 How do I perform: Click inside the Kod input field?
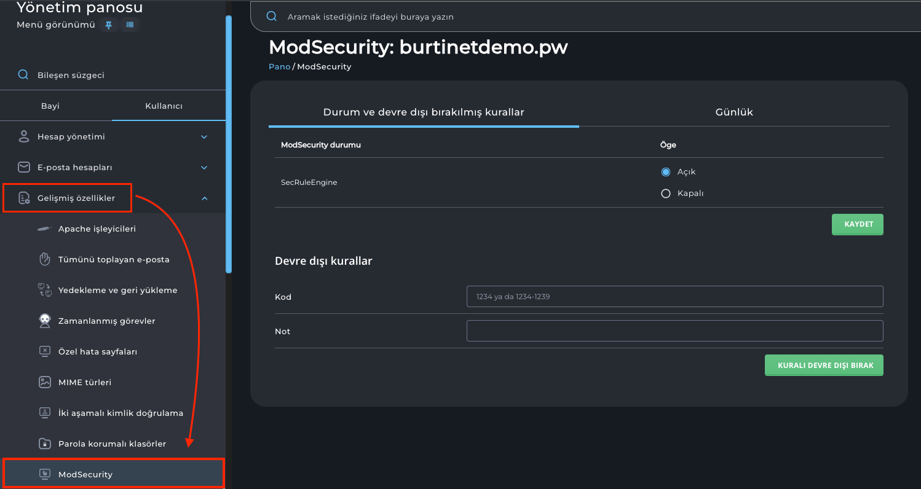674,296
